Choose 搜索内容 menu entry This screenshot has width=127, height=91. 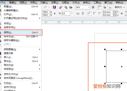[21, 53]
